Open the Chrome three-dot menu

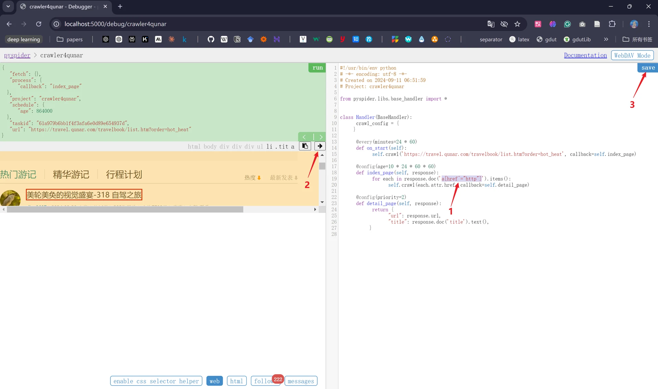pos(649,24)
